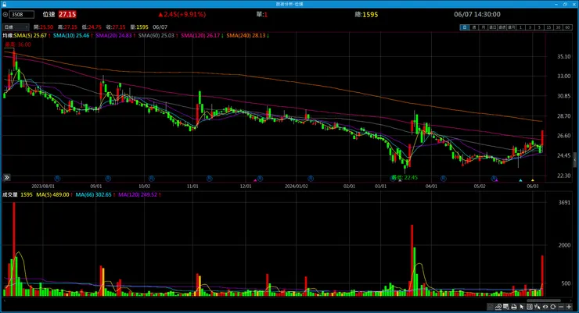The height and width of the screenshot is (313, 579).
Task: Open the 日線 chart type dropdown
Action: [x=16, y=27]
